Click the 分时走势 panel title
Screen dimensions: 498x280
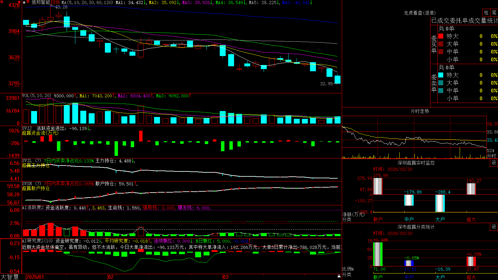tap(420, 111)
